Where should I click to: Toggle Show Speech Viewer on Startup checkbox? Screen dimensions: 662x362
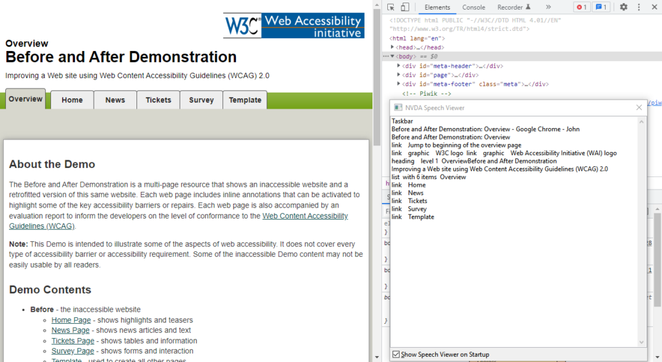396,354
